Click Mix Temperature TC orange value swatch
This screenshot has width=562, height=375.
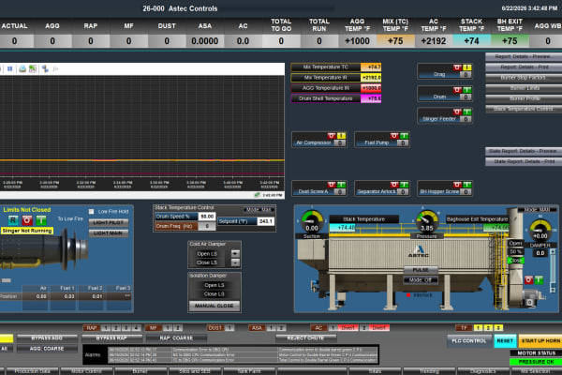coord(371,67)
